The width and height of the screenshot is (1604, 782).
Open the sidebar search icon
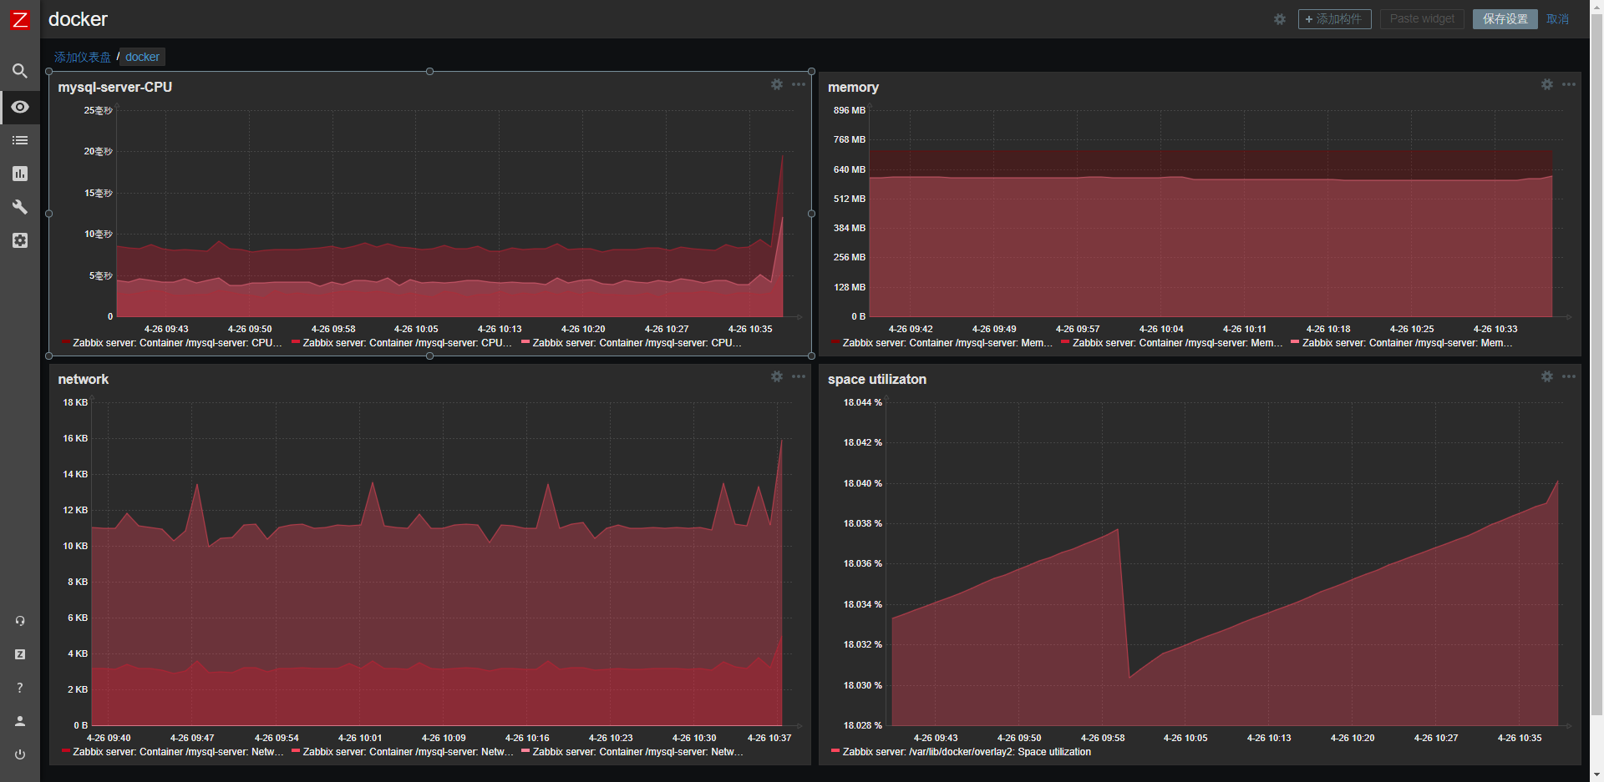tap(20, 71)
